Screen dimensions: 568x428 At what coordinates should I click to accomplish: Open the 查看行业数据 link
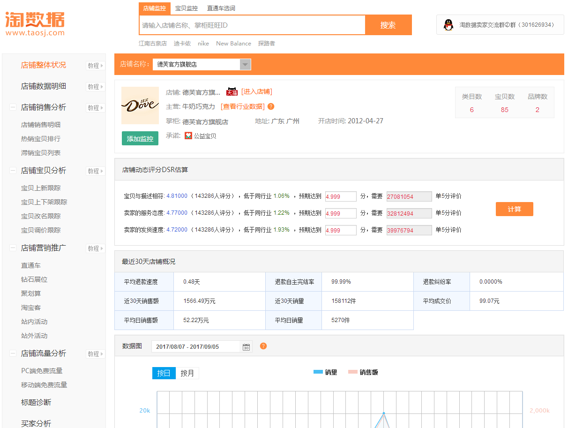tap(243, 106)
